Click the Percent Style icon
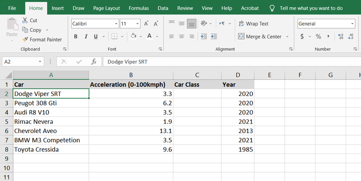The width and height of the screenshot is (361, 181). click(x=318, y=37)
